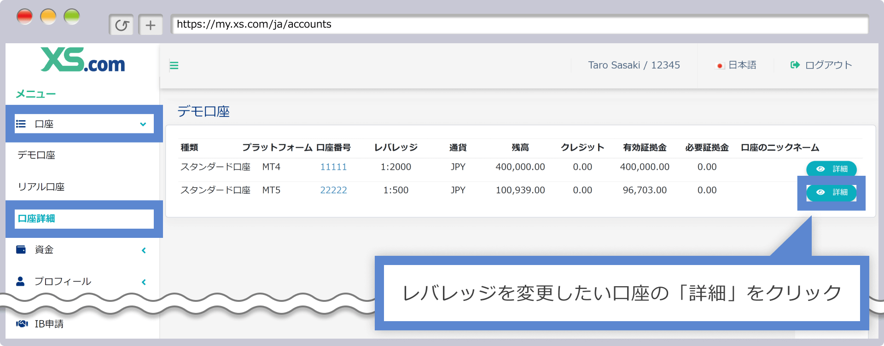The width and height of the screenshot is (884, 346).
Task: Open the 口座 sidebar menu
Action: [84, 124]
